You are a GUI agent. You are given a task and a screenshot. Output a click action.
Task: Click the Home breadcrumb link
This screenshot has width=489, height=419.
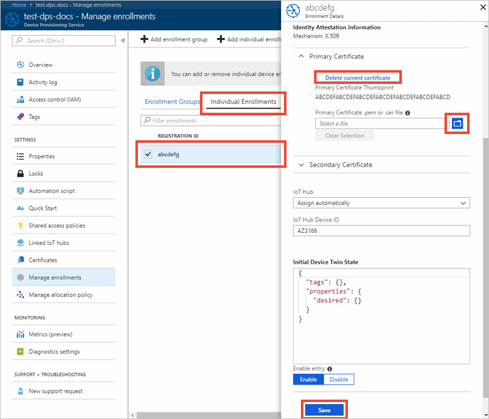tap(19, 4)
